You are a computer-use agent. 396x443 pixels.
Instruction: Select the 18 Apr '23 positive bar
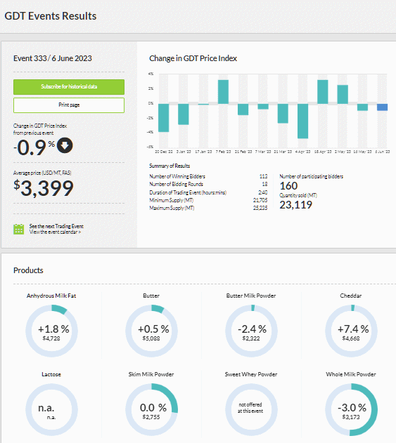click(323, 92)
